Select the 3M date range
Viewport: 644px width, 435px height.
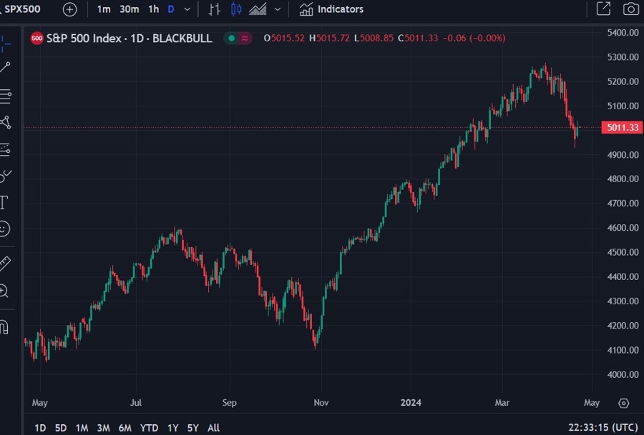103,428
